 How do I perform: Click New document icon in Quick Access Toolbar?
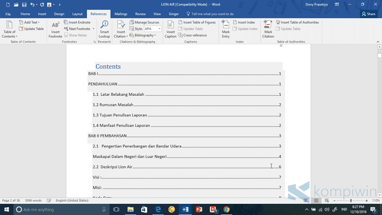tap(8, 4)
